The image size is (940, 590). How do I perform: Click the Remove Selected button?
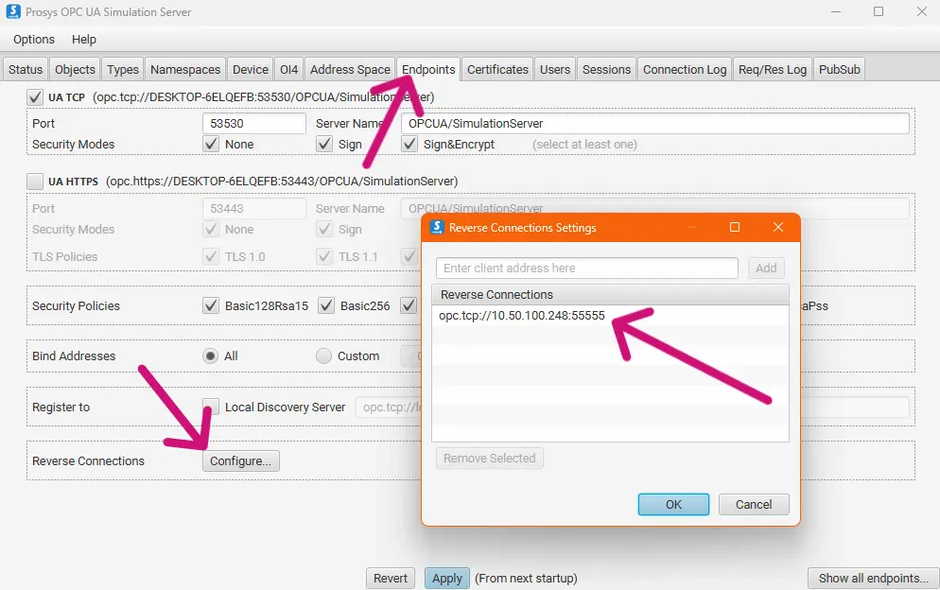click(x=490, y=458)
